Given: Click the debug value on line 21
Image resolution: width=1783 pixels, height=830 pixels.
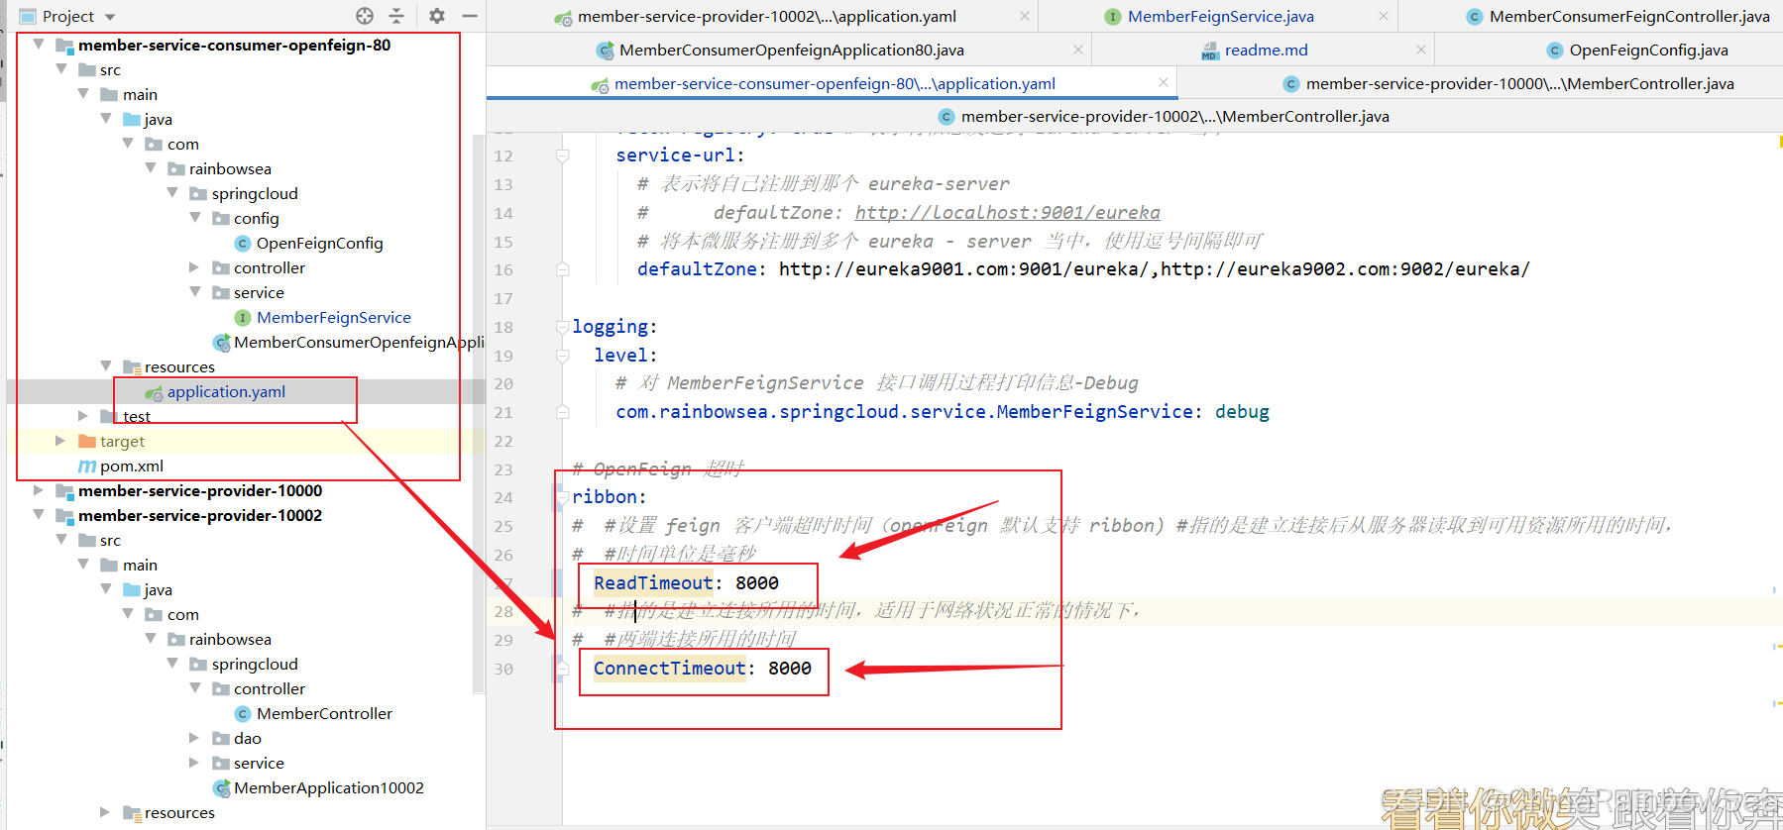Looking at the screenshot, I should (x=1242, y=412).
